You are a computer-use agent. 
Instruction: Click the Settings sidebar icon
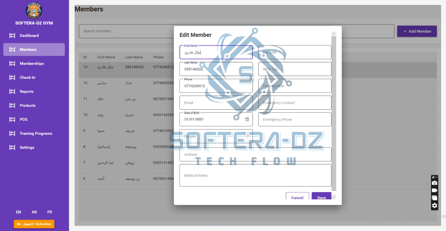(x=12, y=147)
